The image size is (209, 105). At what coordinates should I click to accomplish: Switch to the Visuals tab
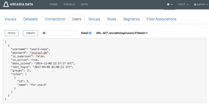(x=10, y=19)
